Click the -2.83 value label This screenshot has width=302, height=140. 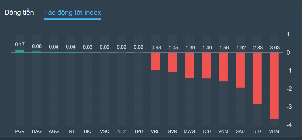(257, 48)
